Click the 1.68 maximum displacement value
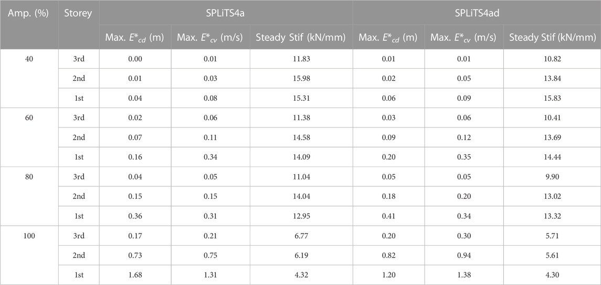Screen dimensions: 601x285 point(135,275)
